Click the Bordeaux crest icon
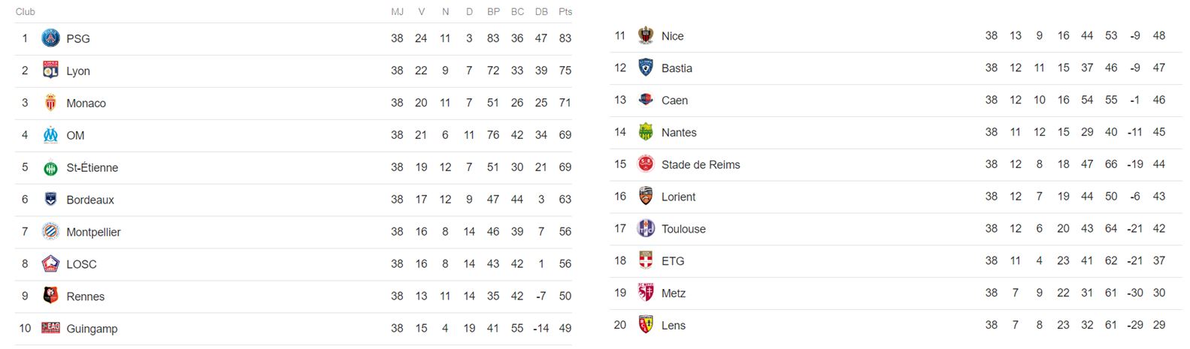 (50, 200)
